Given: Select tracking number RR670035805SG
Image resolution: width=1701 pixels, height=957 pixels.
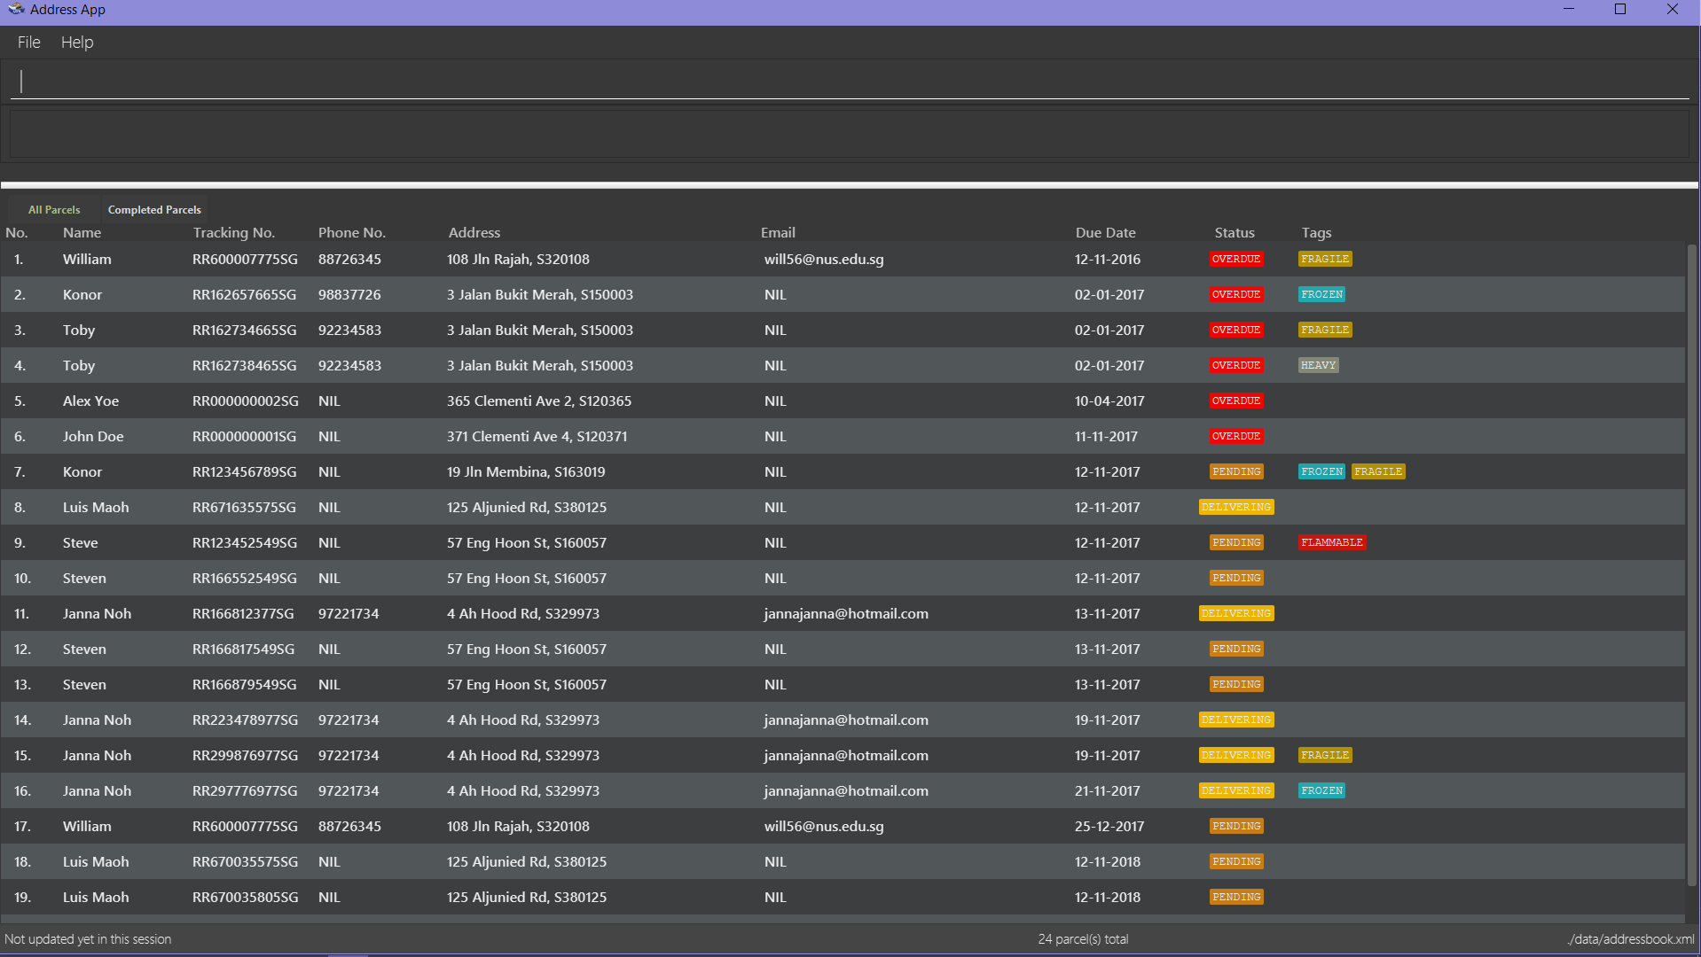Looking at the screenshot, I should tap(245, 898).
